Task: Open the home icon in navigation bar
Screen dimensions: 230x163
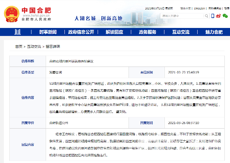Action: click(17, 32)
